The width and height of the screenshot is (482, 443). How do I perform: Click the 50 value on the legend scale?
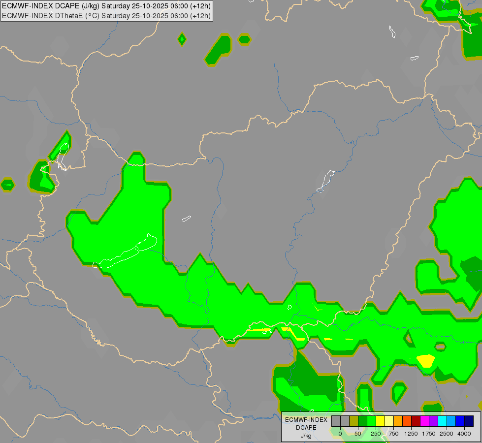click(358, 434)
